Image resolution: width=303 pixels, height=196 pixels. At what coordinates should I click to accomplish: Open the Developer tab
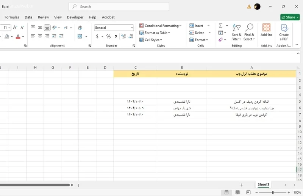[x=75, y=17]
